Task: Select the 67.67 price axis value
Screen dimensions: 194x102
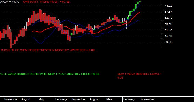Action: 169,12
